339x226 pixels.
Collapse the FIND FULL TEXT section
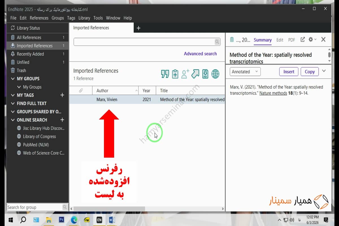[x=13, y=103]
